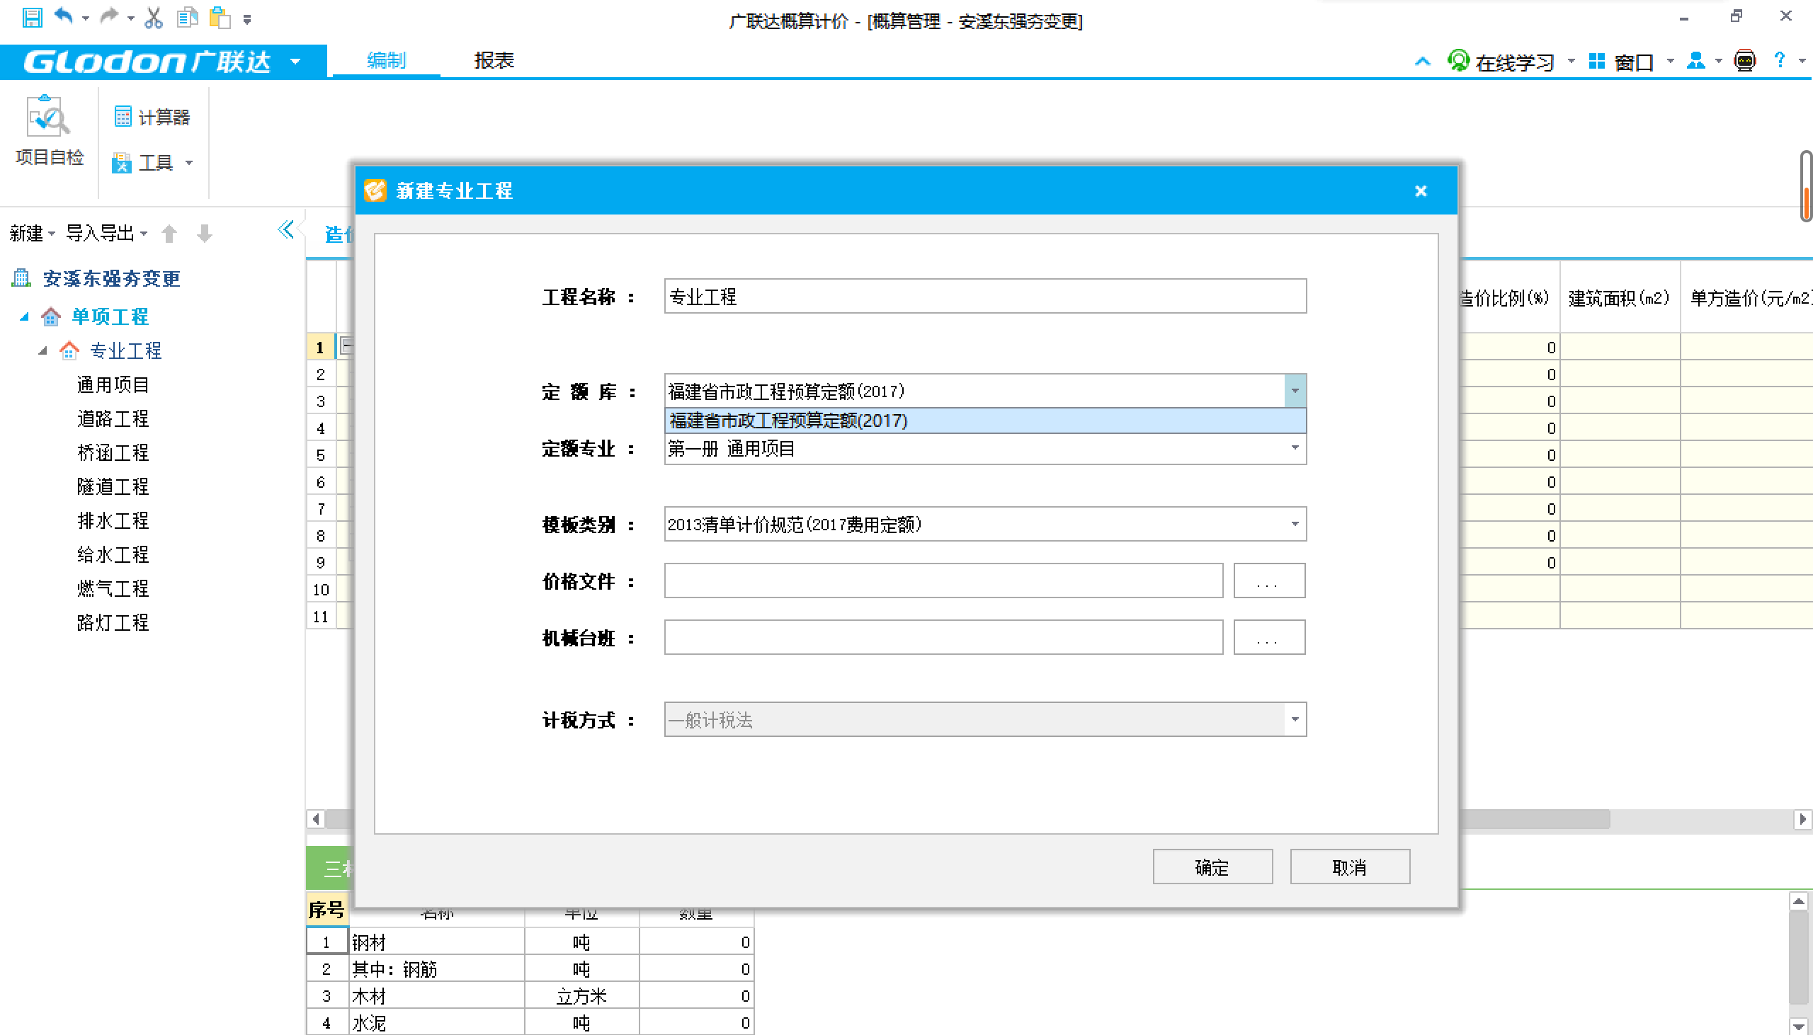Click the 机械台班 input field
Image resolution: width=1813 pixels, height=1035 pixels.
click(943, 637)
